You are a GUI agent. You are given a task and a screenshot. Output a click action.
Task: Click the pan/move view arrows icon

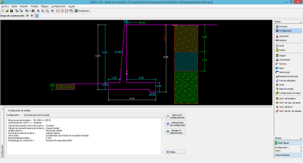[x=52, y=11]
